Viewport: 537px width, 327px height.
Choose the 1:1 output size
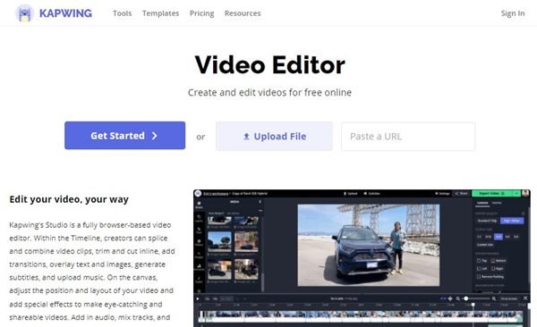[x=479, y=237]
